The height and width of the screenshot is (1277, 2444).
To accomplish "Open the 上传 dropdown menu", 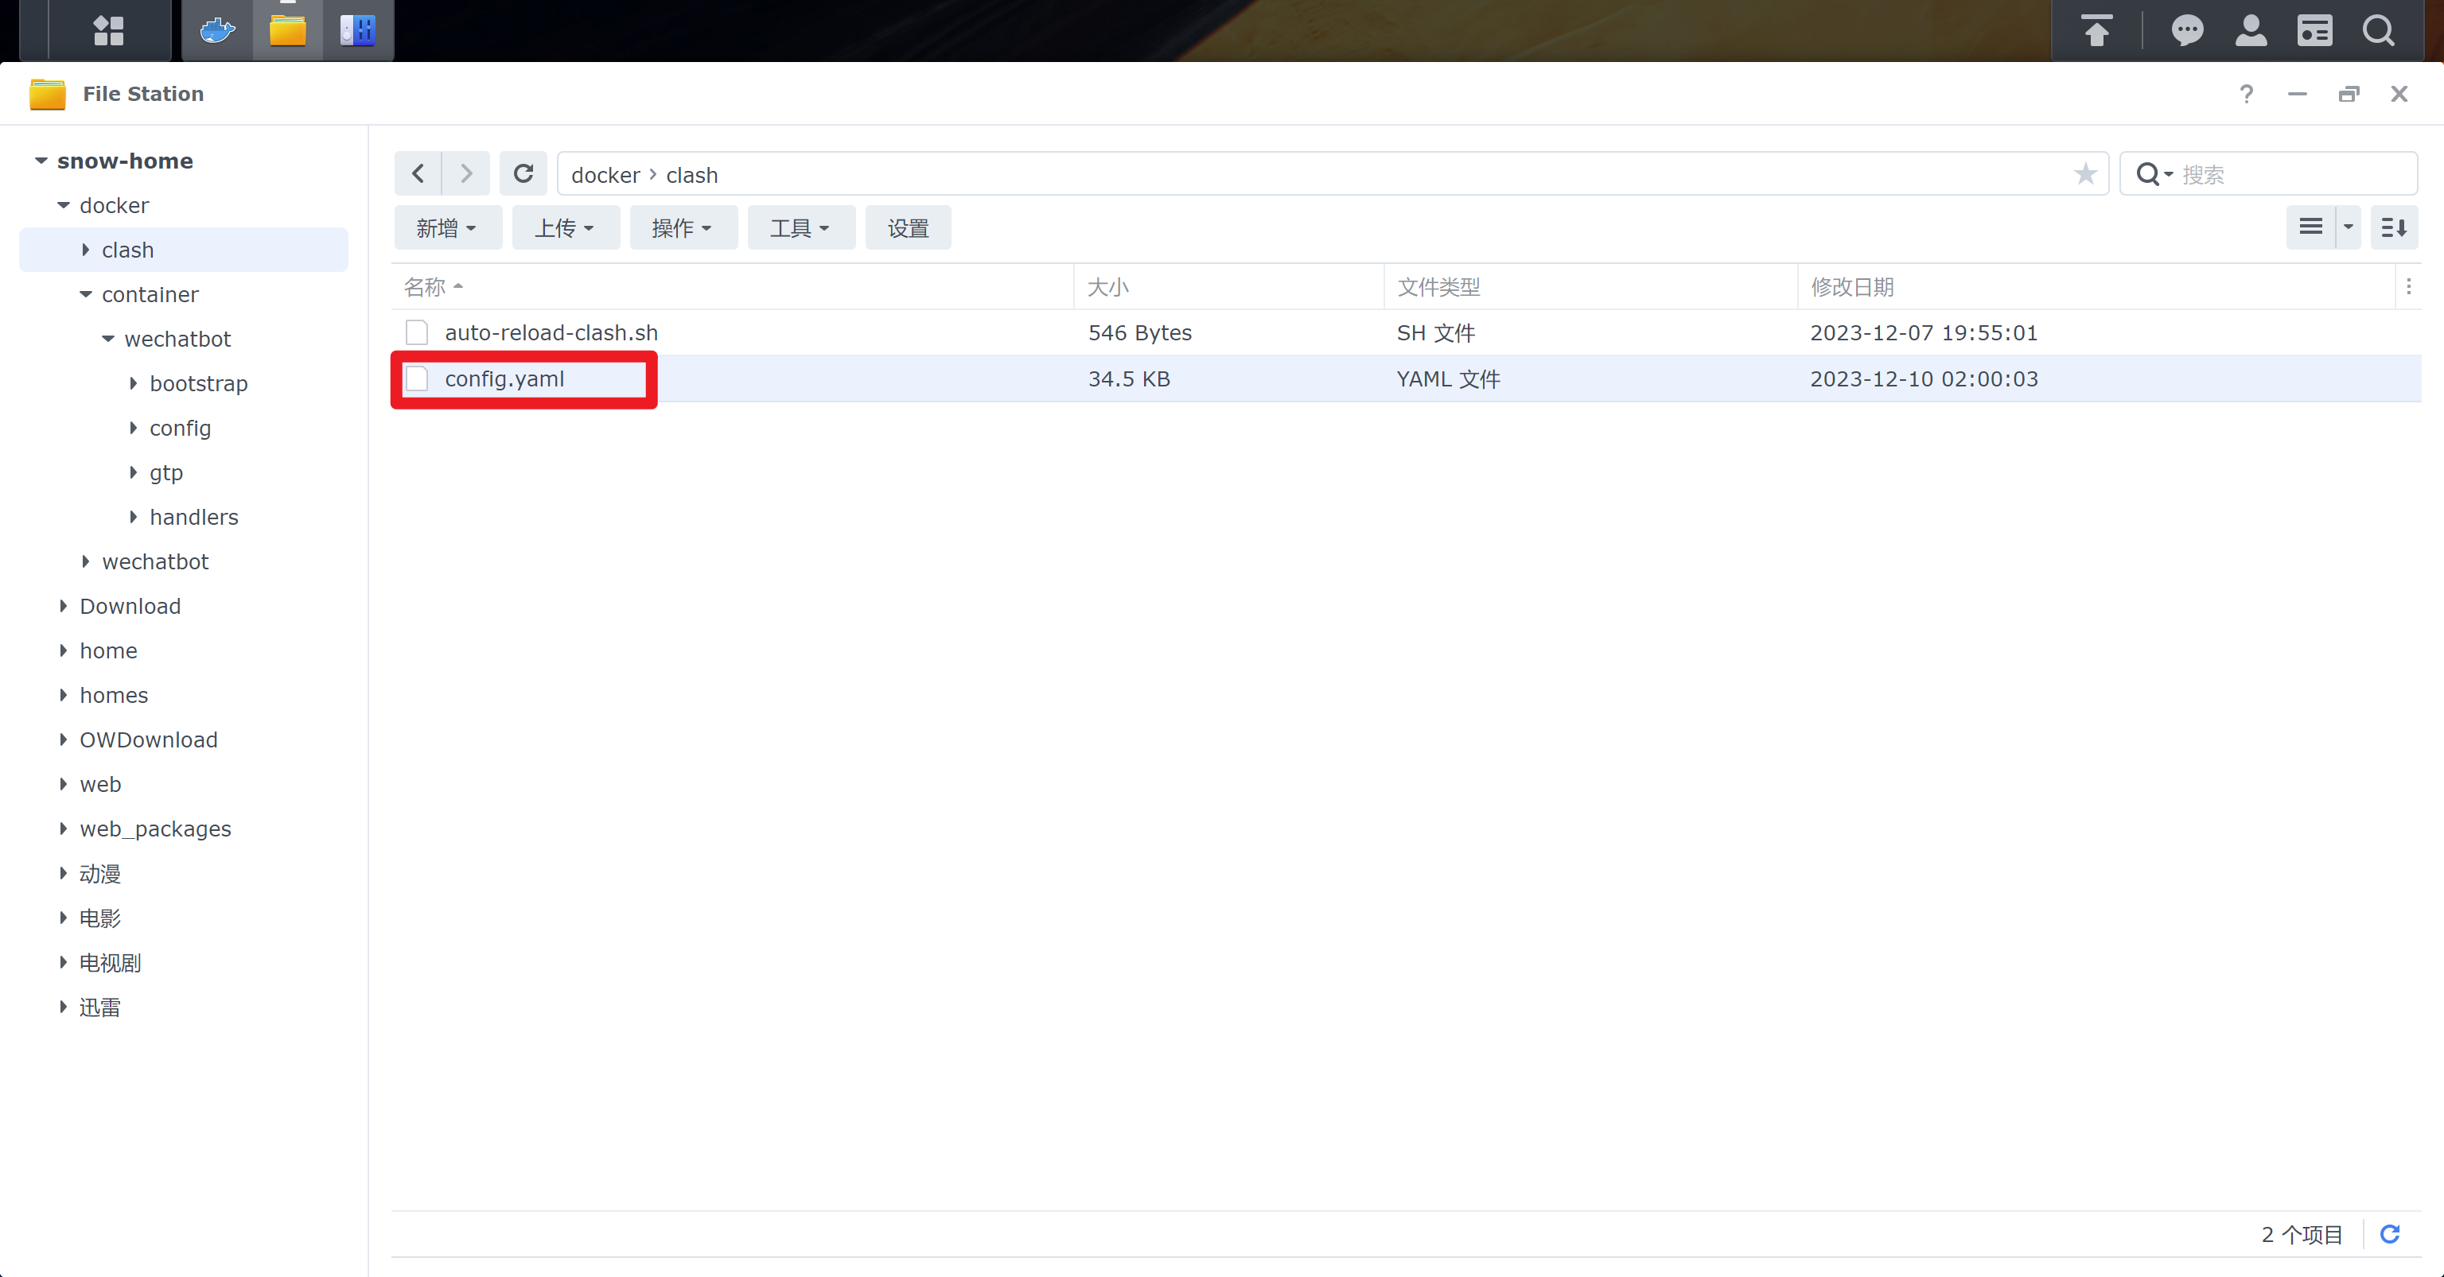I will coord(566,227).
